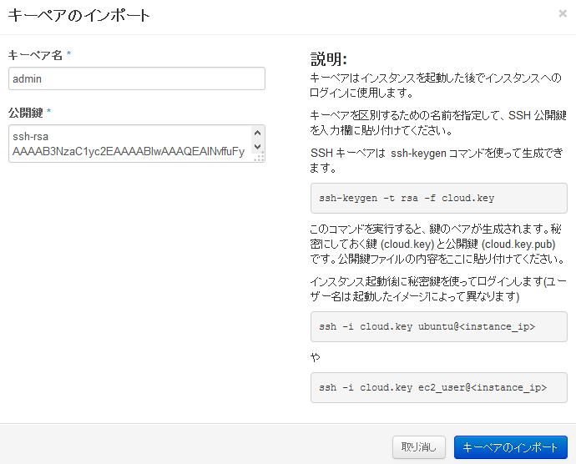Click the 説明: heading
This screenshot has width=576, height=464.
click(328, 58)
